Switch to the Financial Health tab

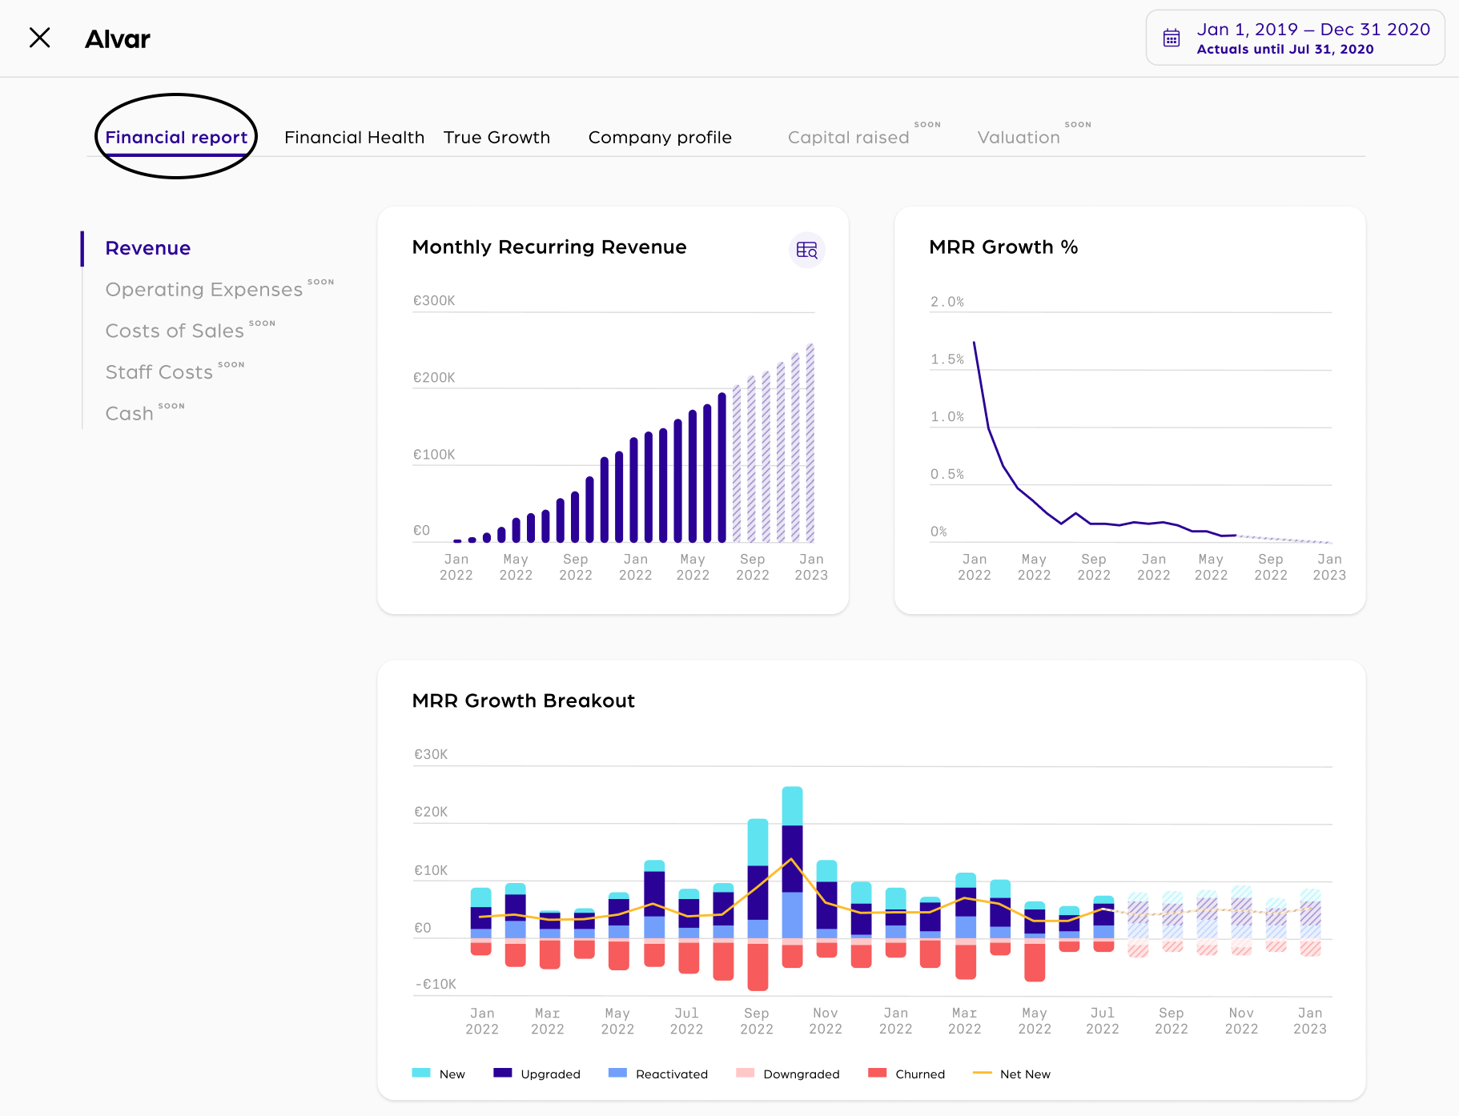pyautogui.click(x=354, y=137)
